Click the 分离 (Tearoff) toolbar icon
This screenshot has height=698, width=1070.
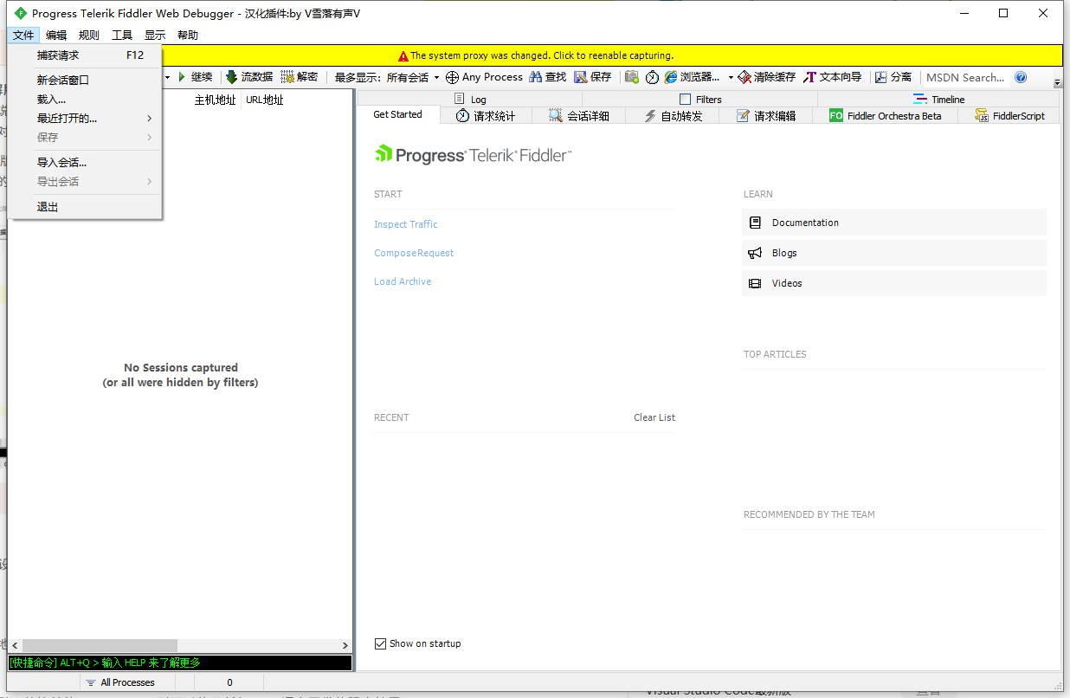coord(880,77)
